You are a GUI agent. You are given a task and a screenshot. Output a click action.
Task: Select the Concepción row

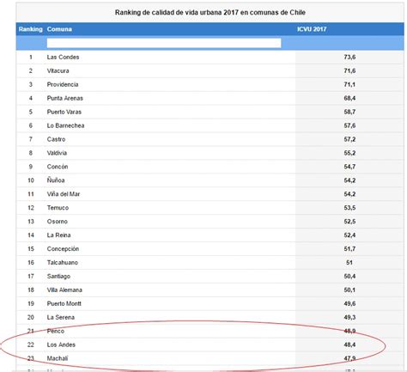(x=210, y=249)
